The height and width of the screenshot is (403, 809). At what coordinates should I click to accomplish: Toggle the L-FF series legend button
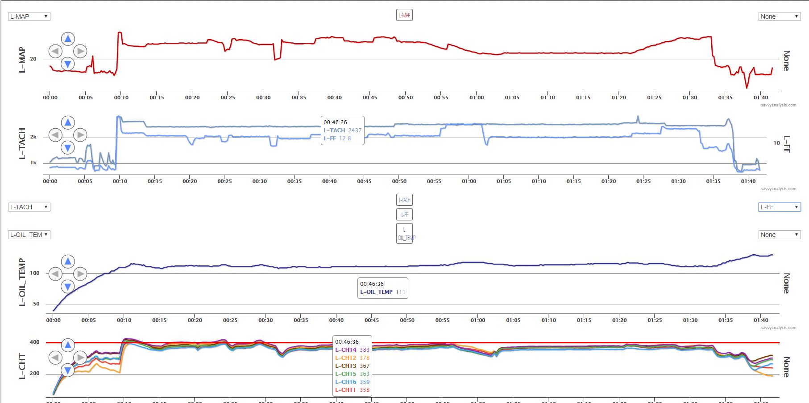tap(404, 215)
